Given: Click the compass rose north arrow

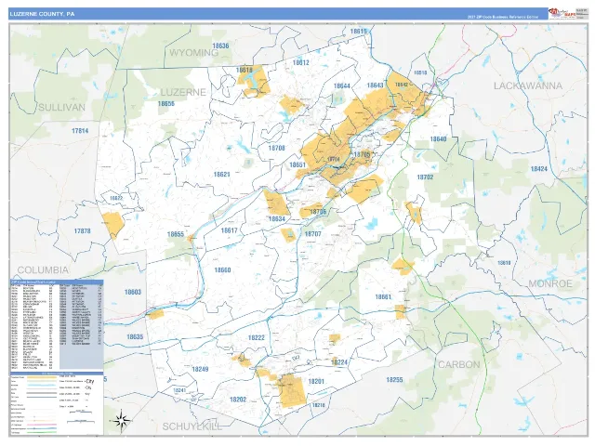Looking at the screenshot, I should coord(122,421).
